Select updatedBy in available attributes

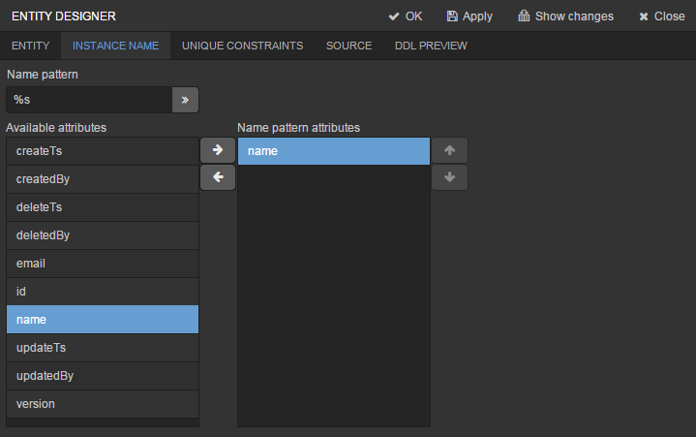[103, 375]
